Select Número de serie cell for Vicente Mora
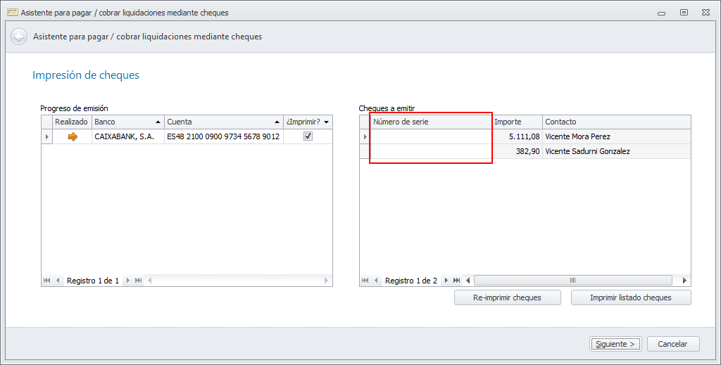Viewport: 721px width, 365px height. tap(431, 136)
